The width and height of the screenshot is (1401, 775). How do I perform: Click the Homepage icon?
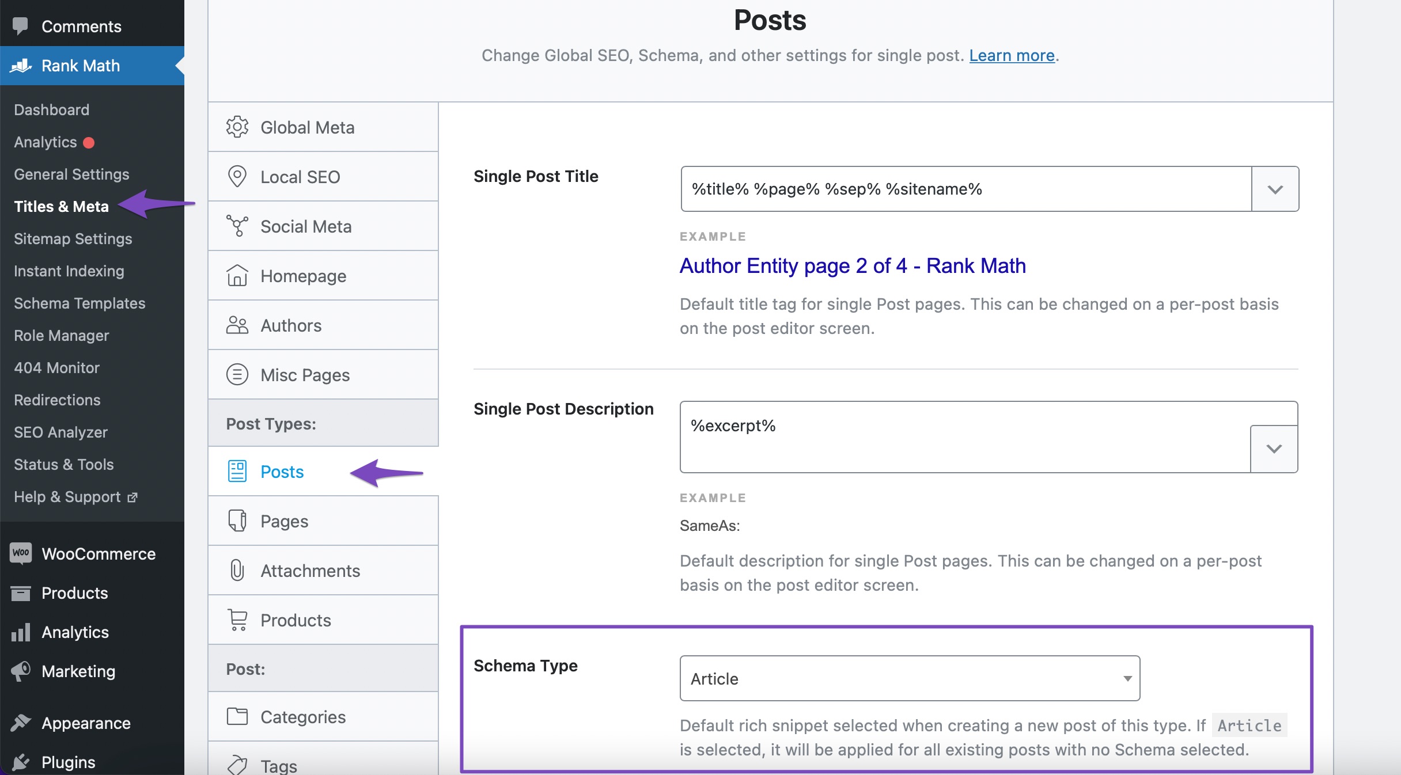[237, 276]
